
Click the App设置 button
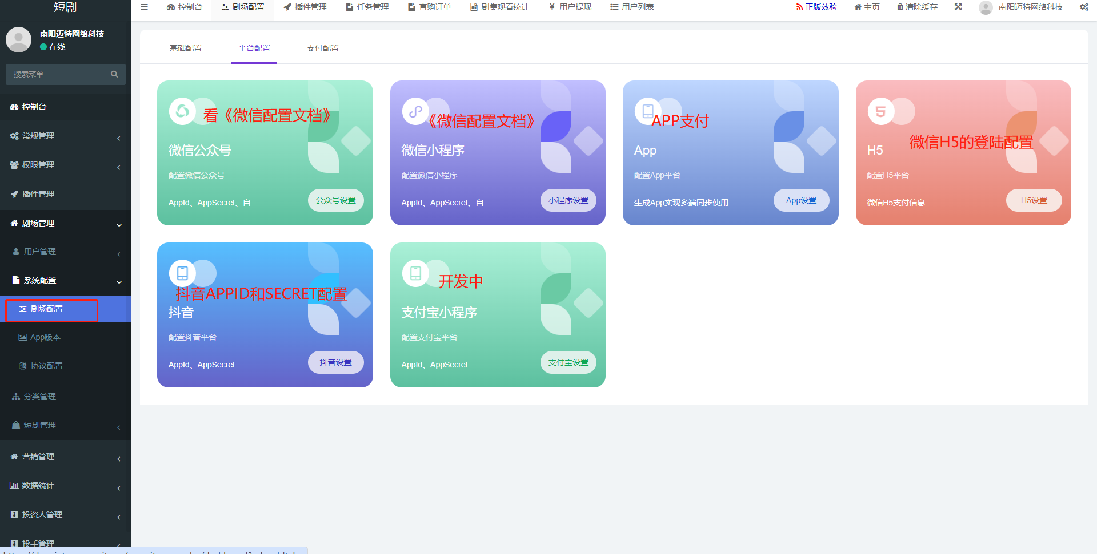802,200
